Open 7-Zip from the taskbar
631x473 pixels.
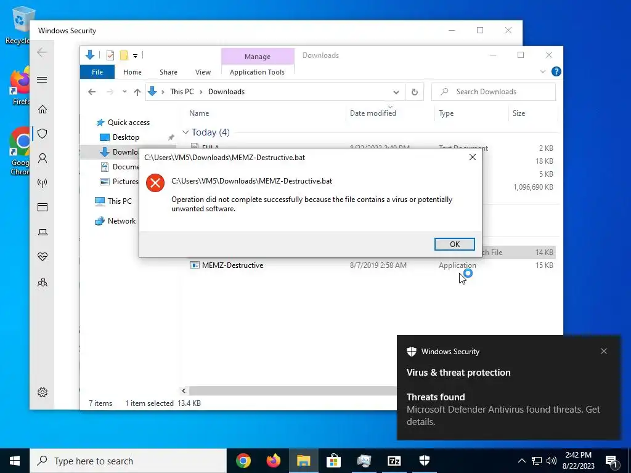click(394, 461)
